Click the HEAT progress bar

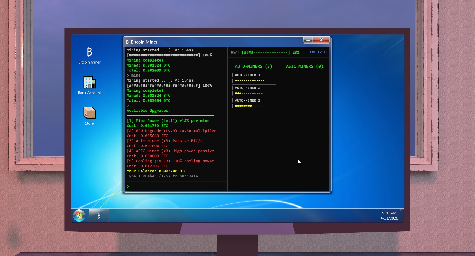[266, 52]
